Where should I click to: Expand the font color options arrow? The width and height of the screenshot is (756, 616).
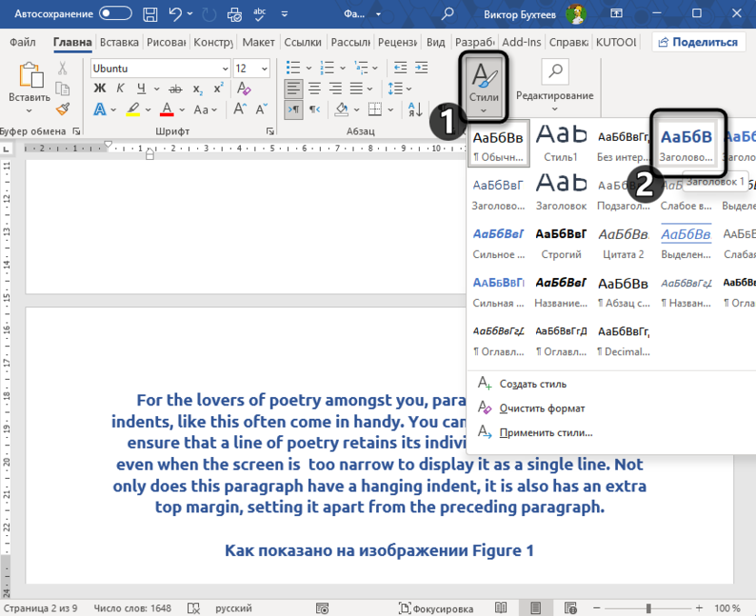point(182,109)
